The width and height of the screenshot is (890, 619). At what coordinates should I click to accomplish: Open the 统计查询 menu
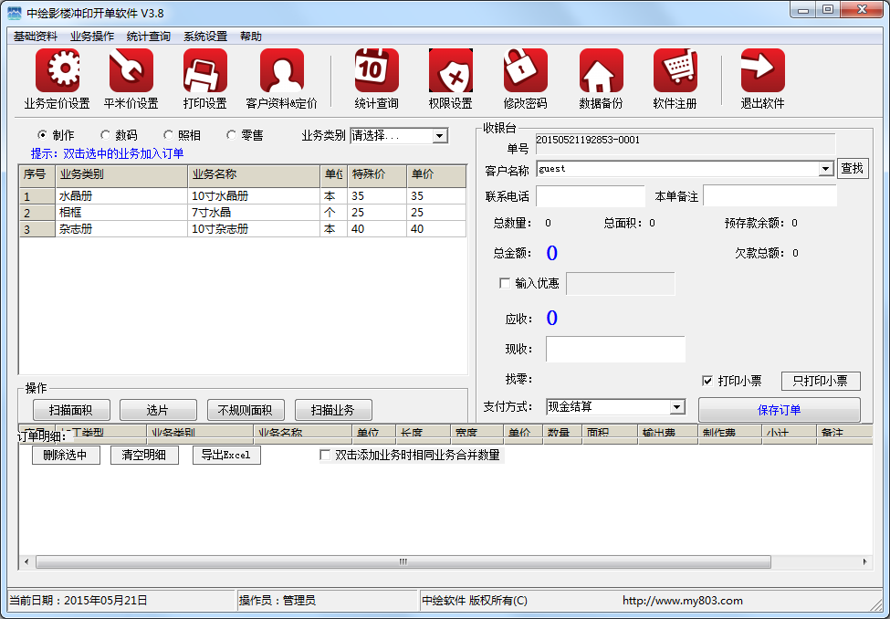pos(149,37)
